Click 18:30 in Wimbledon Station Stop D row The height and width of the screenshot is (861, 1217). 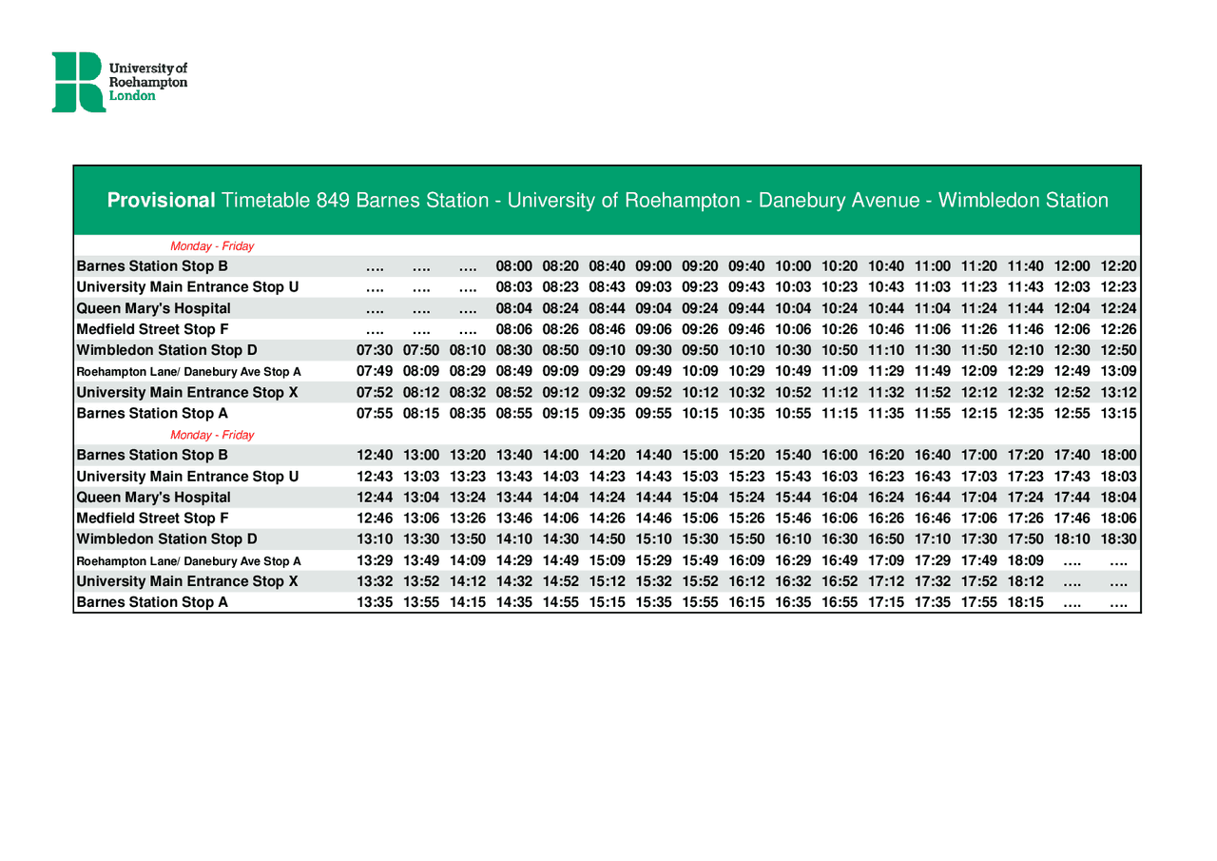(x=1120, y=538)
